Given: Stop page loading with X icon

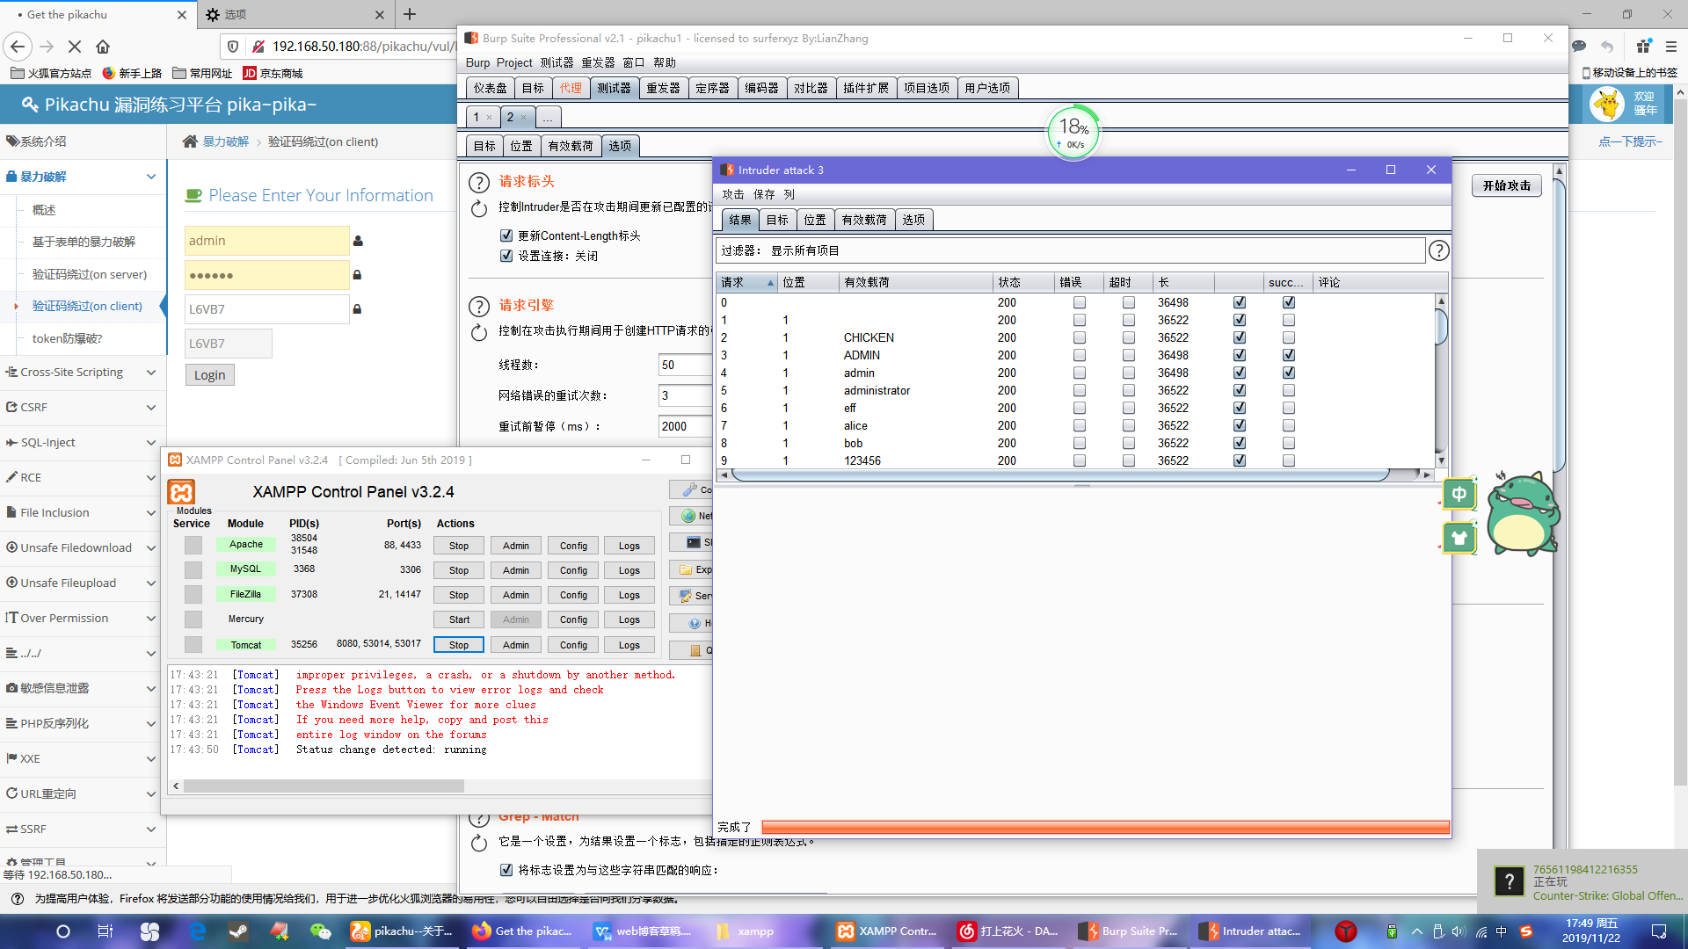Looking at the screenshot, I should [x=74, y=47].
